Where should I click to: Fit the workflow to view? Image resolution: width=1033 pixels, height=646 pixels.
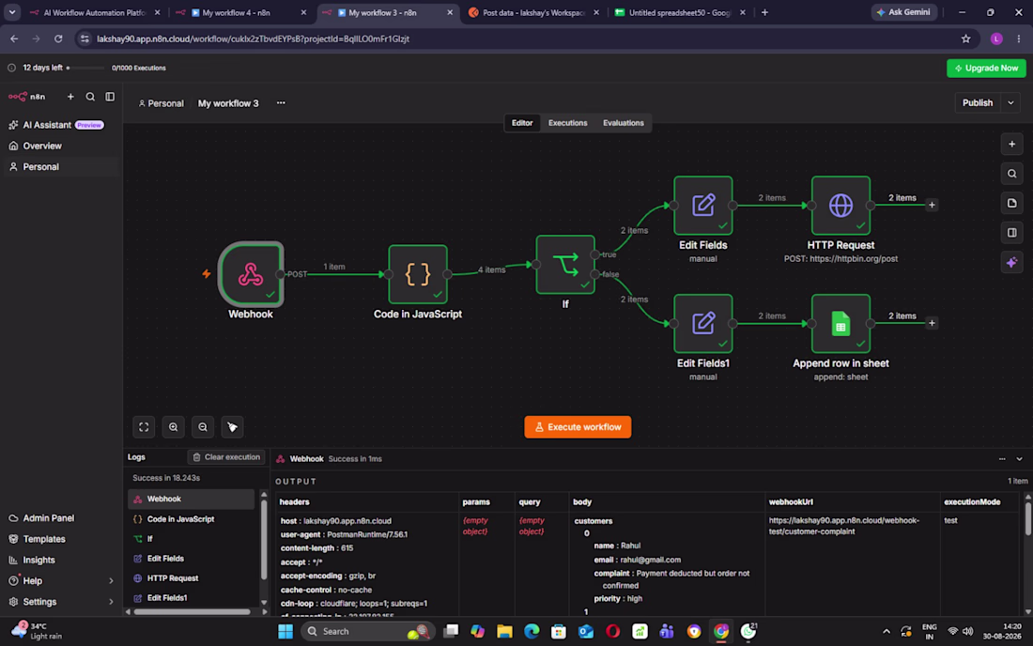(x=144, y=426)
